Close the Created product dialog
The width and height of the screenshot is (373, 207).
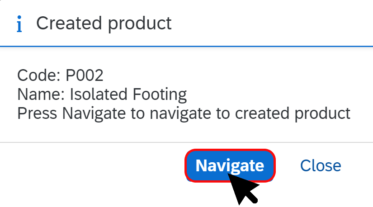(x=321, y=165)
